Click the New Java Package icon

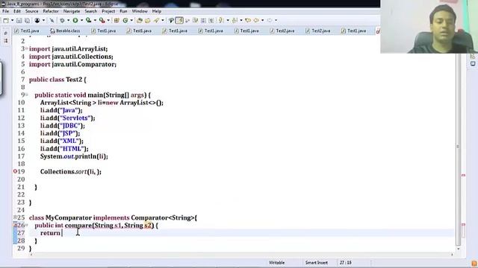pos(117,20)
